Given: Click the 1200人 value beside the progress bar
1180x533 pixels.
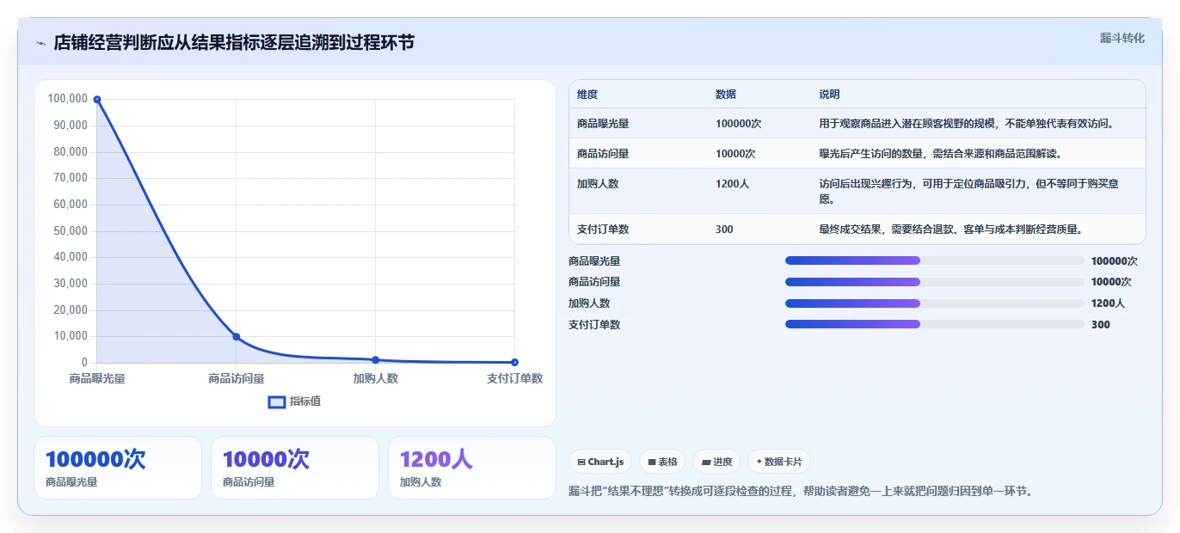Looking at the screenshot, I should [1108, 303].
